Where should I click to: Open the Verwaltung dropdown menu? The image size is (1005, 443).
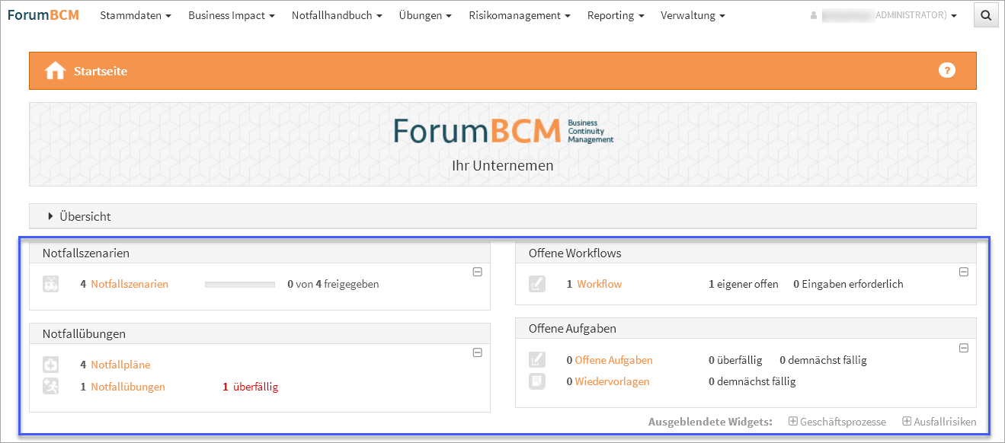(x=693, y=15)
